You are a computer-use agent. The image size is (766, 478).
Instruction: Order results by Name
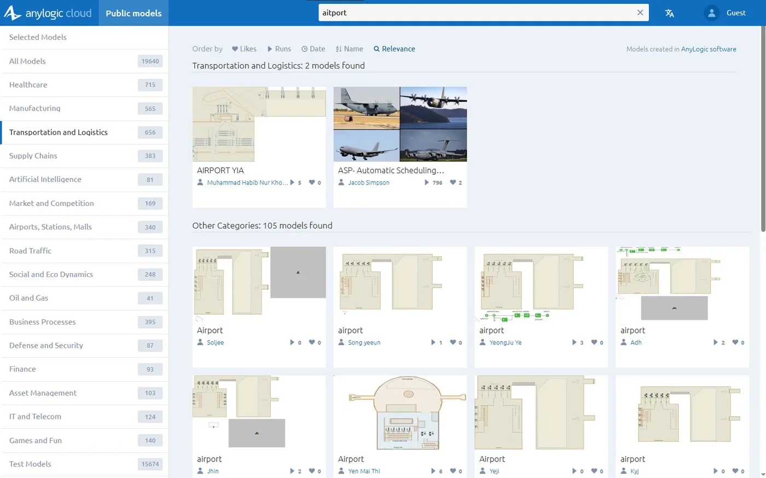(349, 49)
